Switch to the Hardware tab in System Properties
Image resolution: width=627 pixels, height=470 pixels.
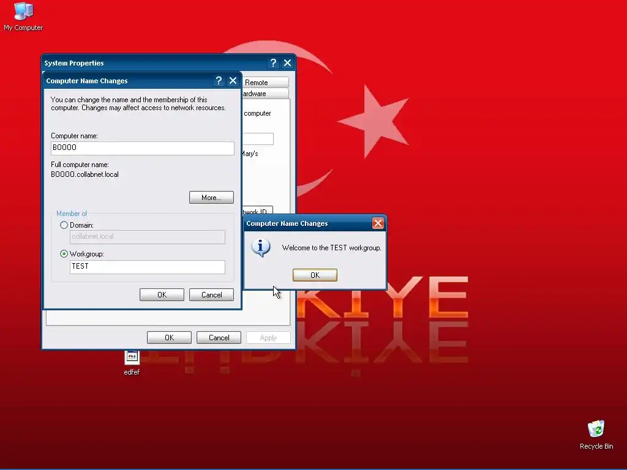pyautogui.click(x=265, y=94)
